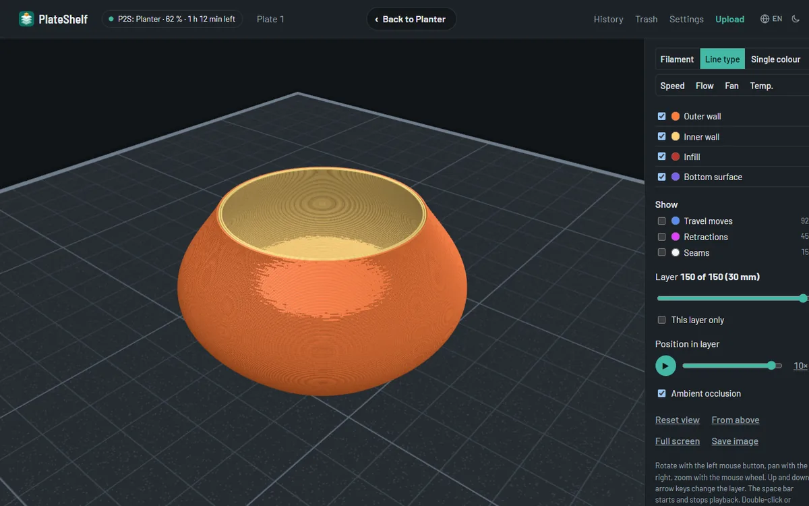Toggle the Ambient occlusion checkbox
The image size is (809, 506).
(661, 393)
